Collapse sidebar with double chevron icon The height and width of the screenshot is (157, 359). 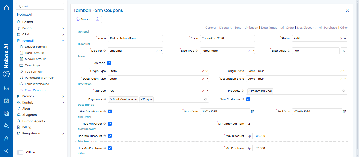6,151
